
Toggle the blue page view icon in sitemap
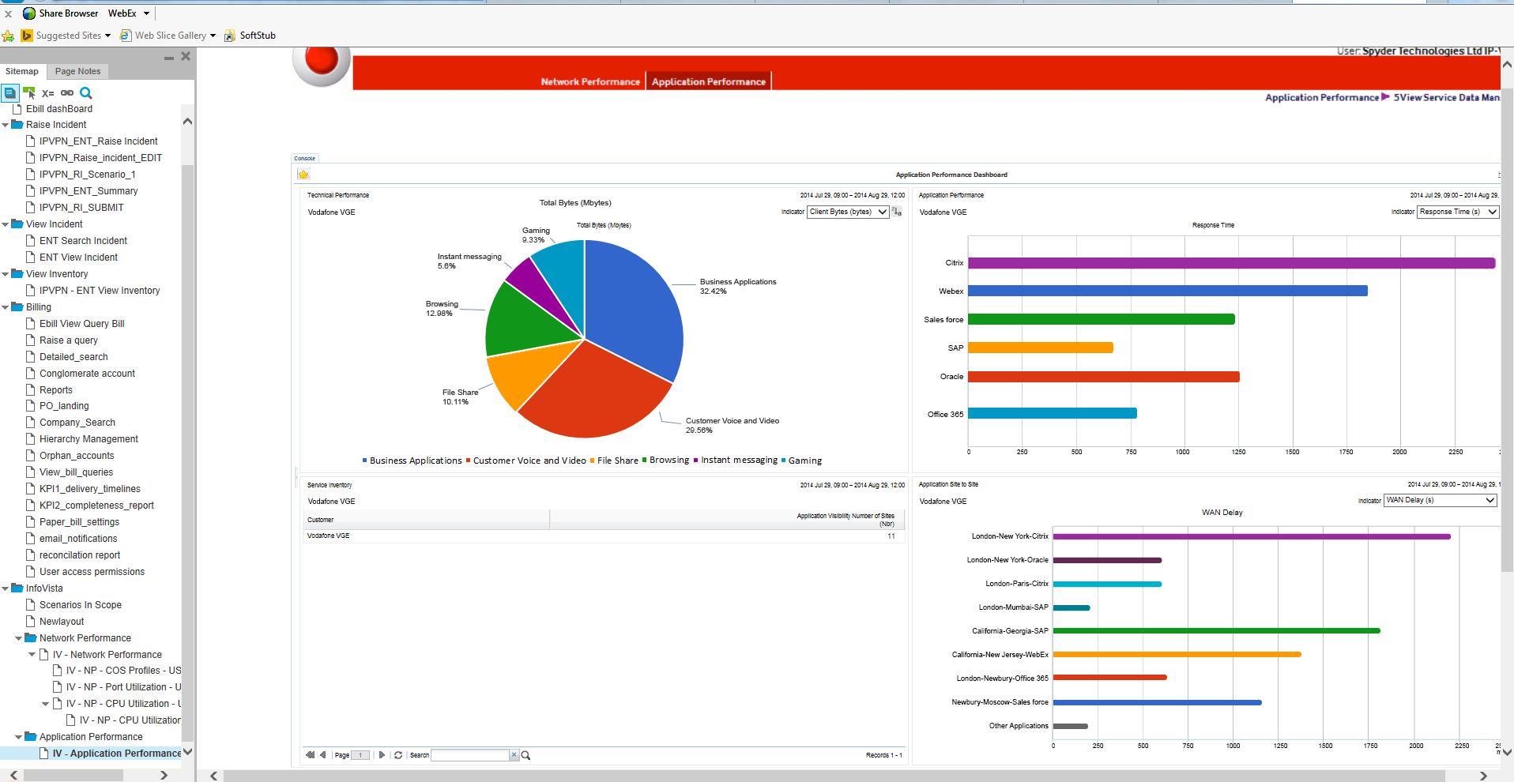[10, 93]
